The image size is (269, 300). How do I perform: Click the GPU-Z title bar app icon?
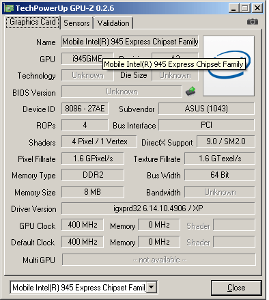click(9, 8)
